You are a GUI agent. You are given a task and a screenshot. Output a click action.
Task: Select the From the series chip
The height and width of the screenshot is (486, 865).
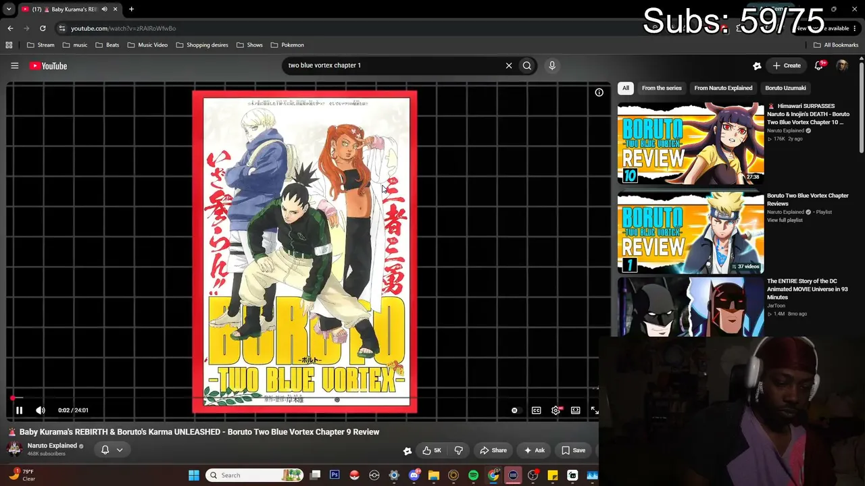coord(662,88)
